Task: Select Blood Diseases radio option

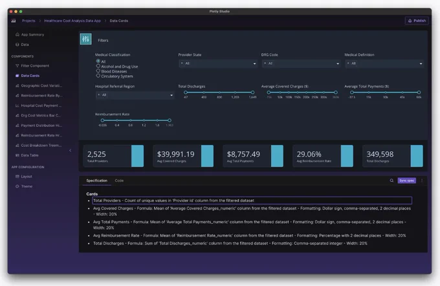Action: coord(98,71)
